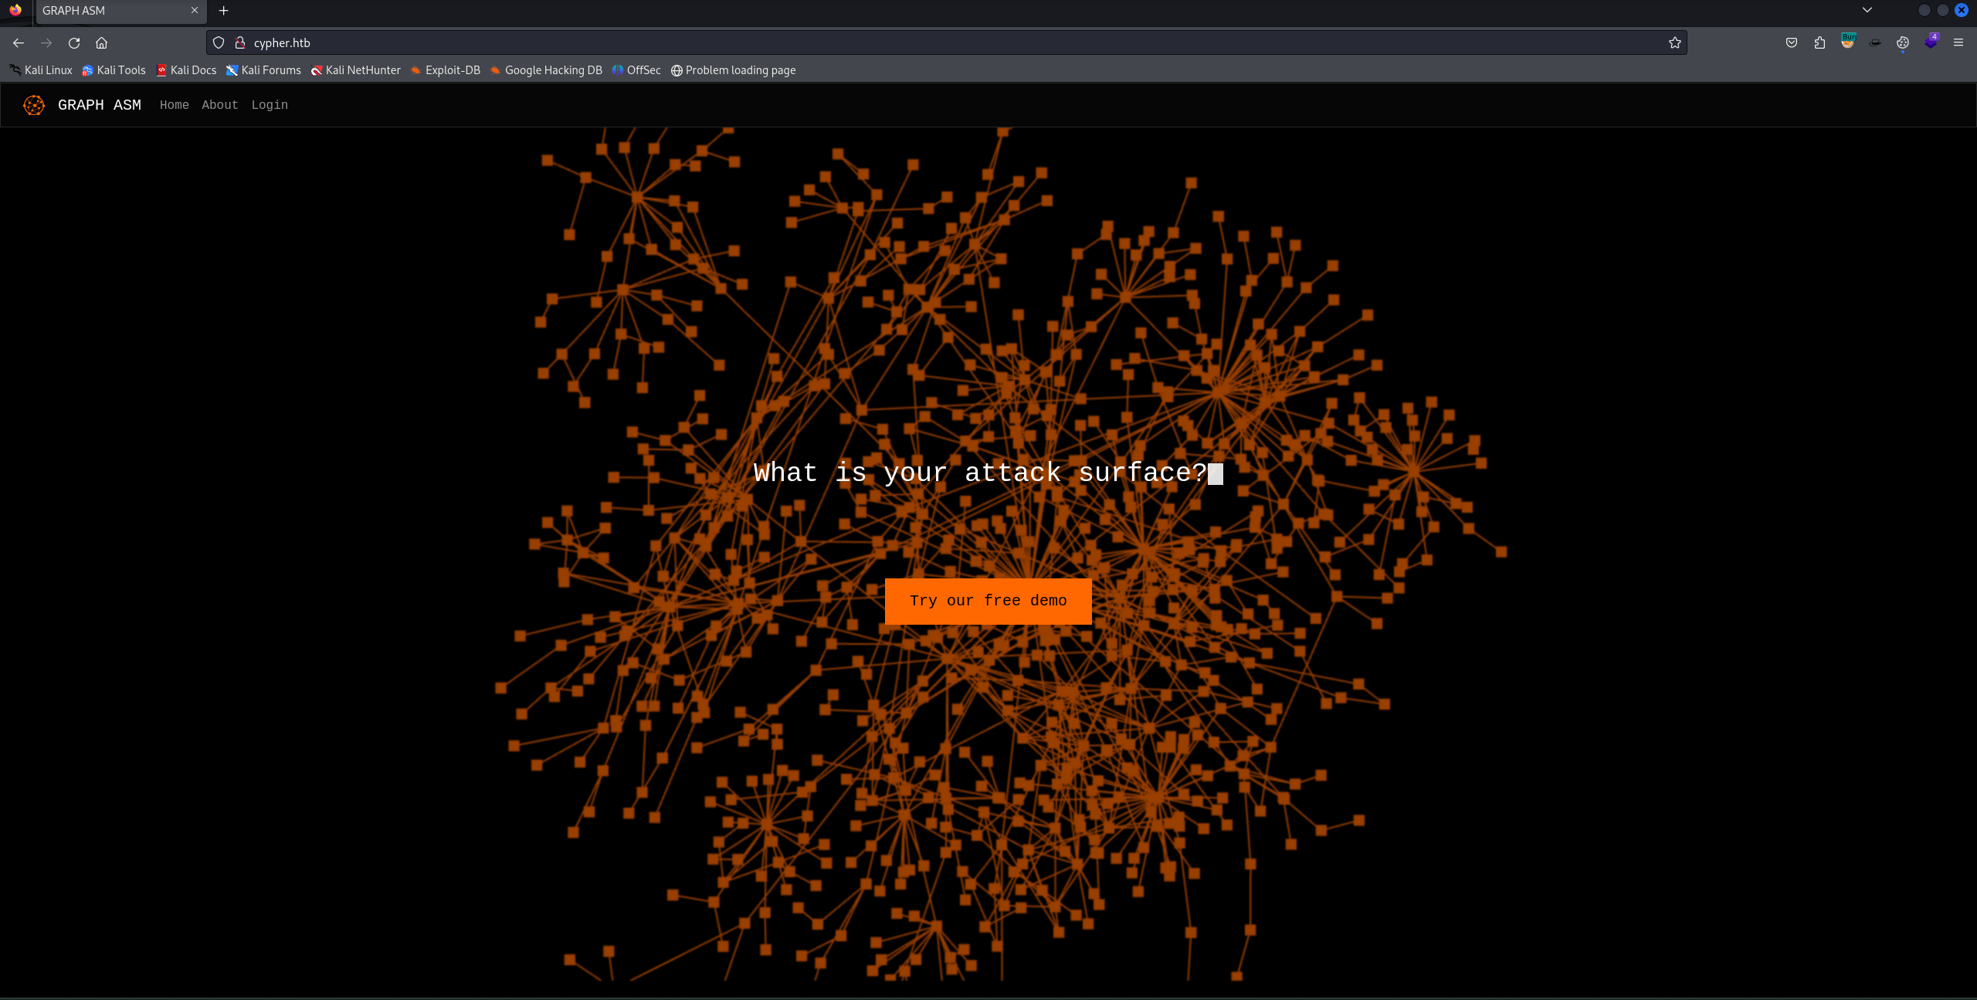
Task: Bookmark this page with the star icon
Action: pos(1674,42)
